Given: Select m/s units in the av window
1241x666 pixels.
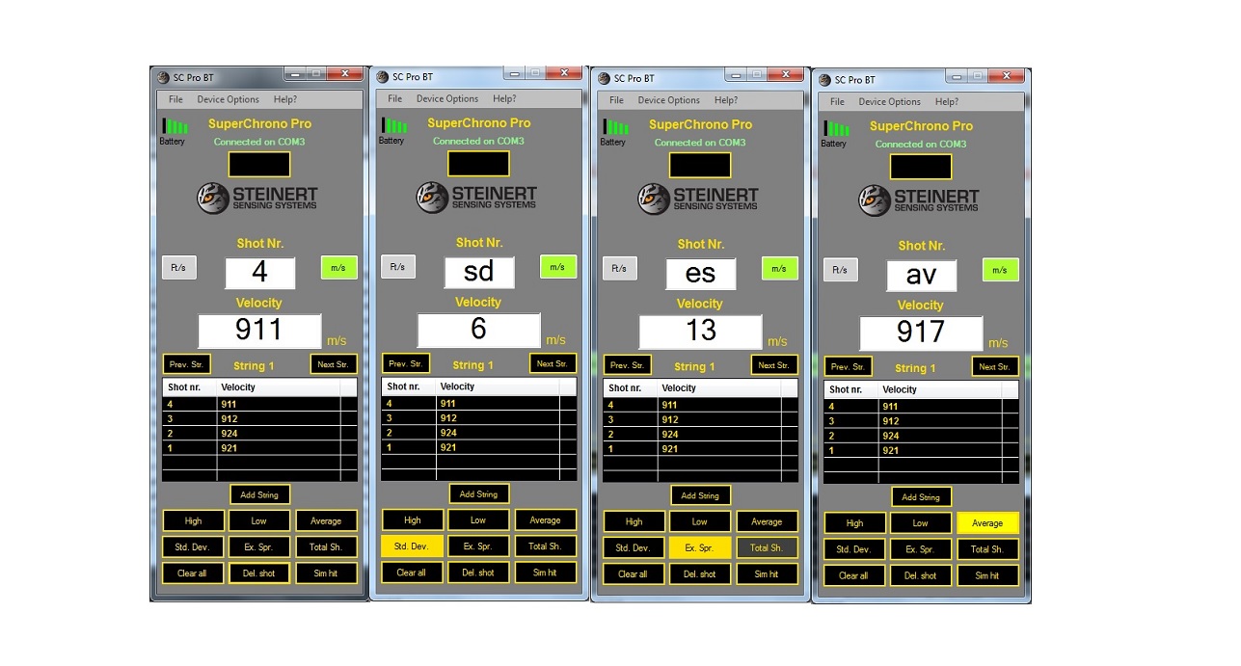Looking at the screenshot, I should point(1000,270).
